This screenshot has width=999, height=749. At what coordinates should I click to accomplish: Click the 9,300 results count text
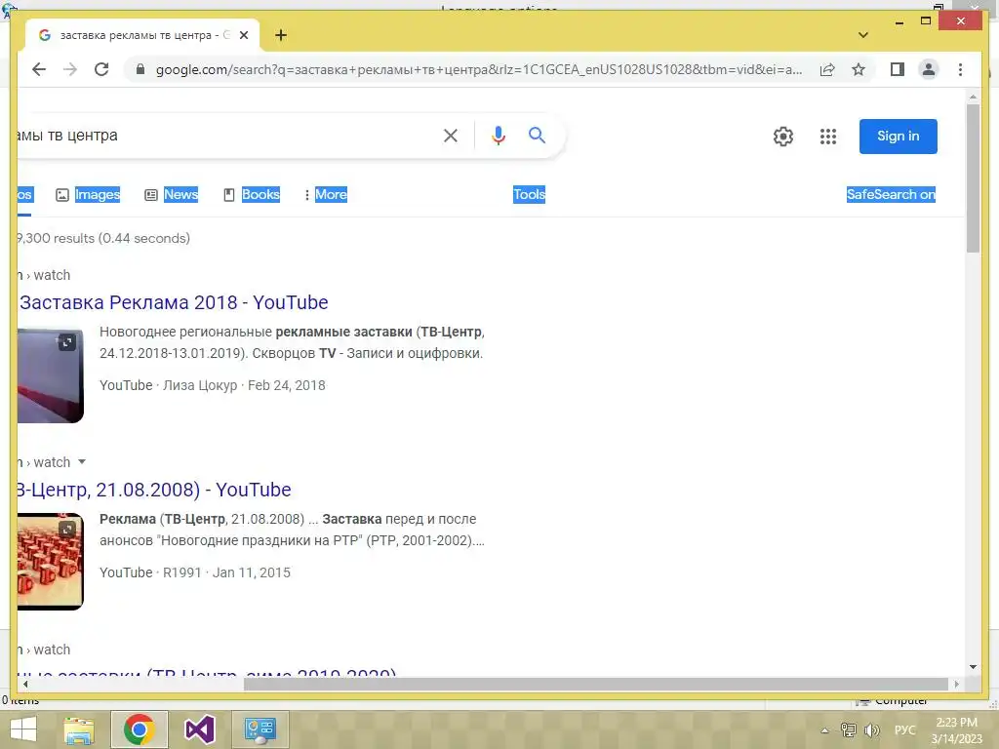(103, 238)
